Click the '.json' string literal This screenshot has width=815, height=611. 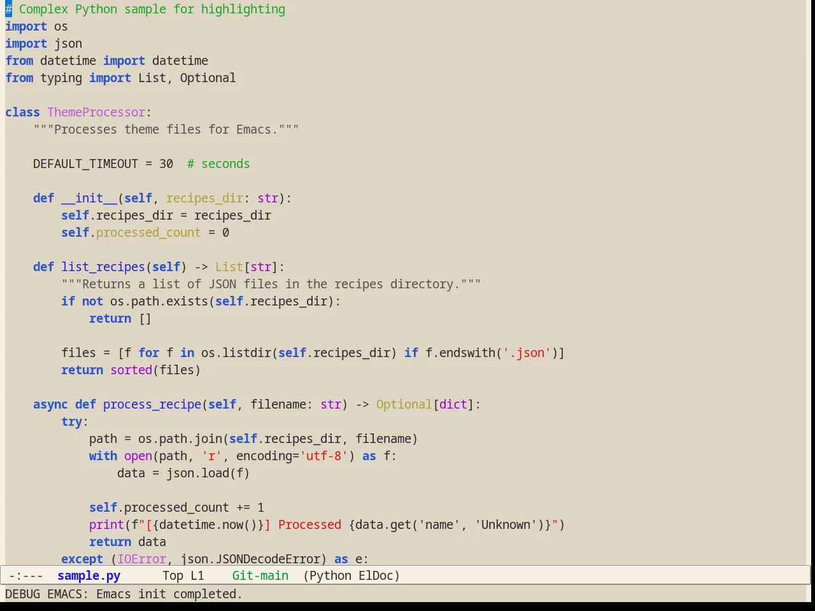point(527,353)
